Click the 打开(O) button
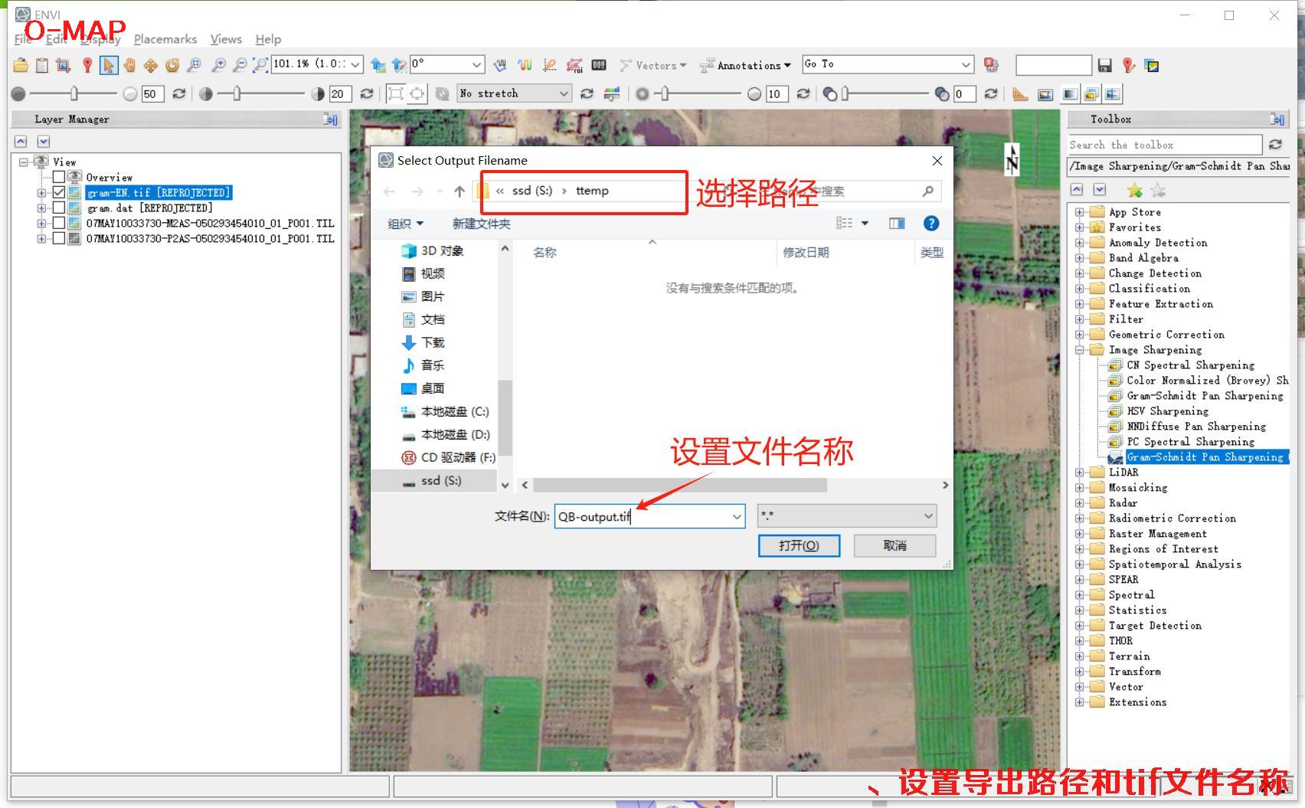The height and width of the screenshot is (808, 1305). click(x=798, y=545)
